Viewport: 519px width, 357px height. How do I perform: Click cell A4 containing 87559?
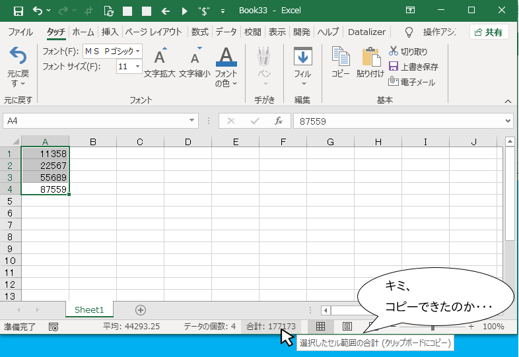click(x=46, y=189)
